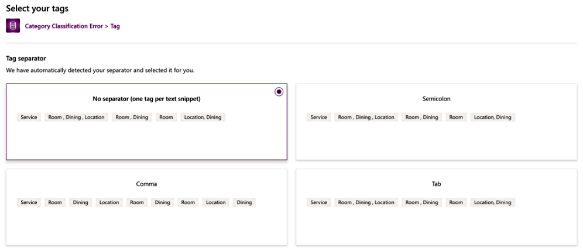
Task: Click 'Location, Dining' tag in No separator card
Action: tap(203, 118)
